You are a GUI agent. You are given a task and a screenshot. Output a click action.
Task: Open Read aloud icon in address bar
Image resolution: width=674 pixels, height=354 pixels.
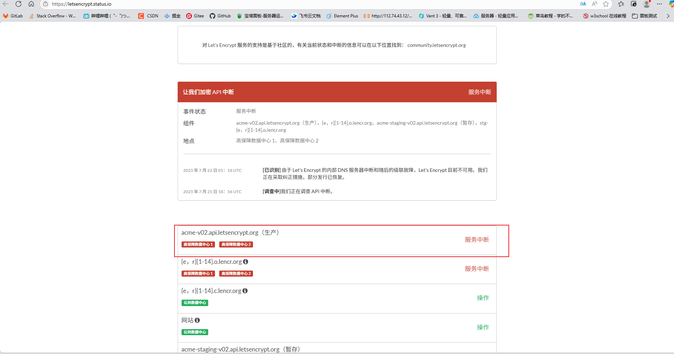click(x=594, y=4)
